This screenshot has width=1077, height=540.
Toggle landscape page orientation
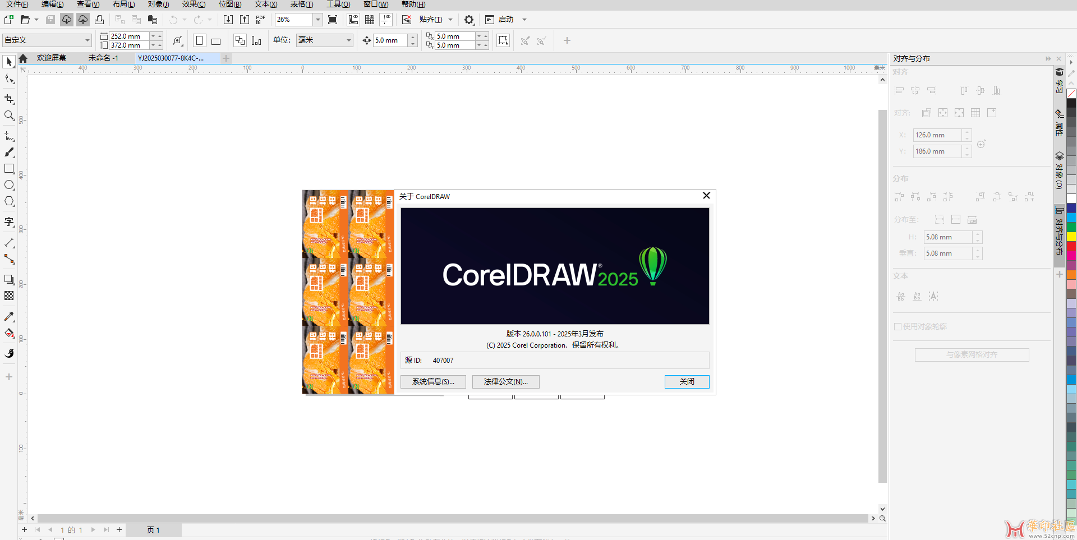click(x=216, y=40)
